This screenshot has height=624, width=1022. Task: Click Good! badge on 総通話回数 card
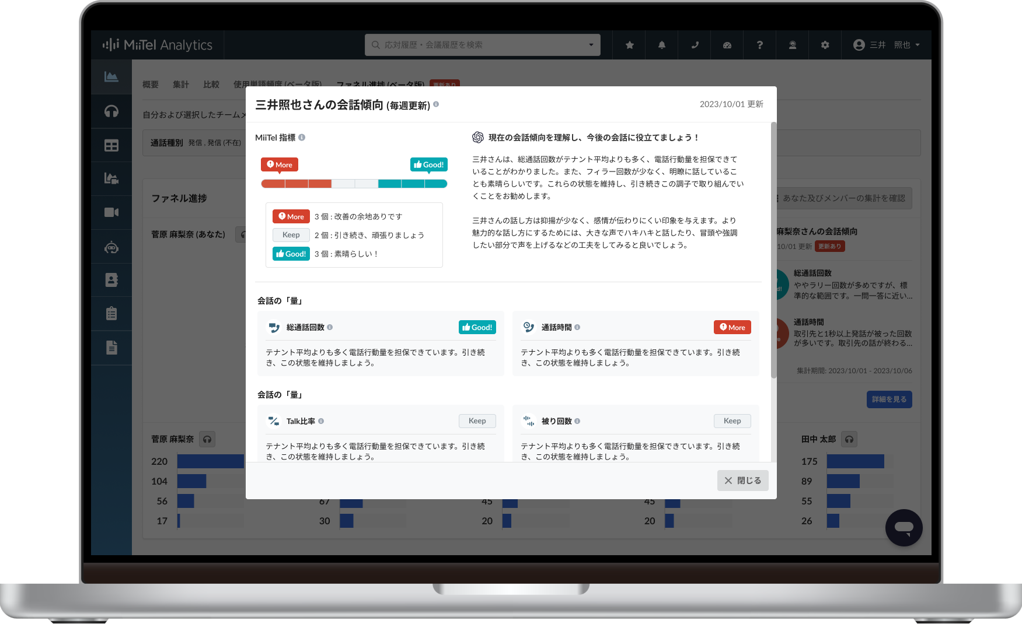point(477,327)
